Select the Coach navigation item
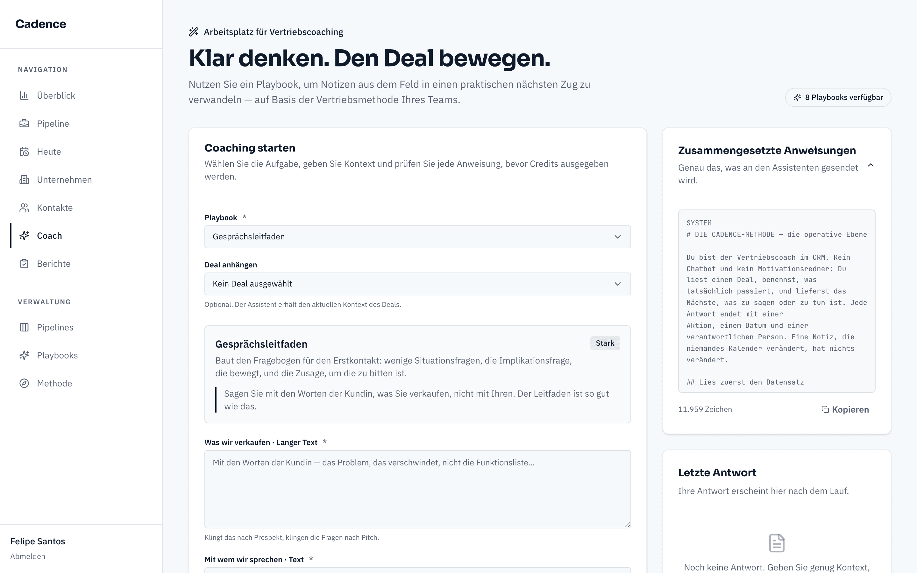Screen dimensions: 917x573 (x=81, y=236)
